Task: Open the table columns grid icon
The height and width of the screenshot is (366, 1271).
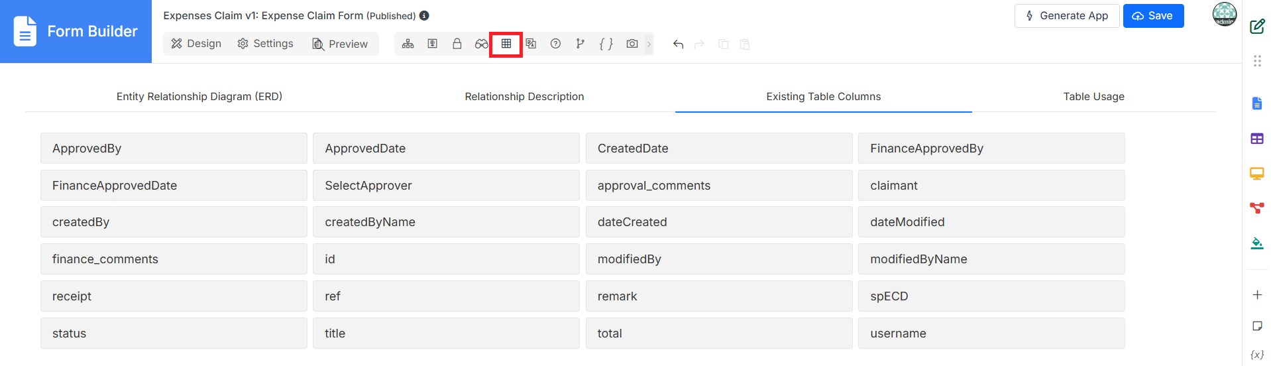Action: [506, 44]
